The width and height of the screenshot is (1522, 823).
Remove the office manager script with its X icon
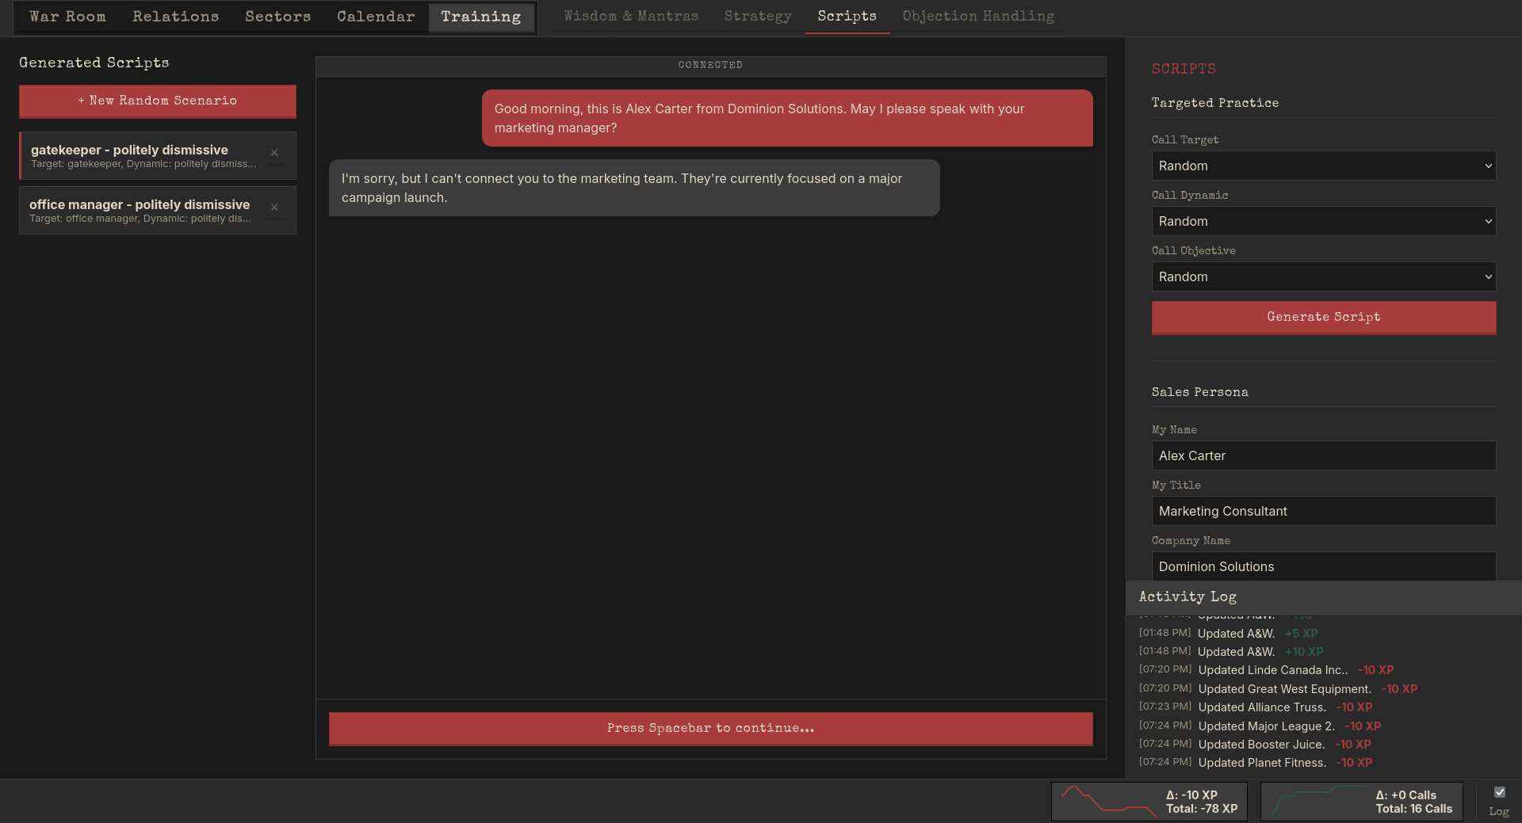[274, 208]
